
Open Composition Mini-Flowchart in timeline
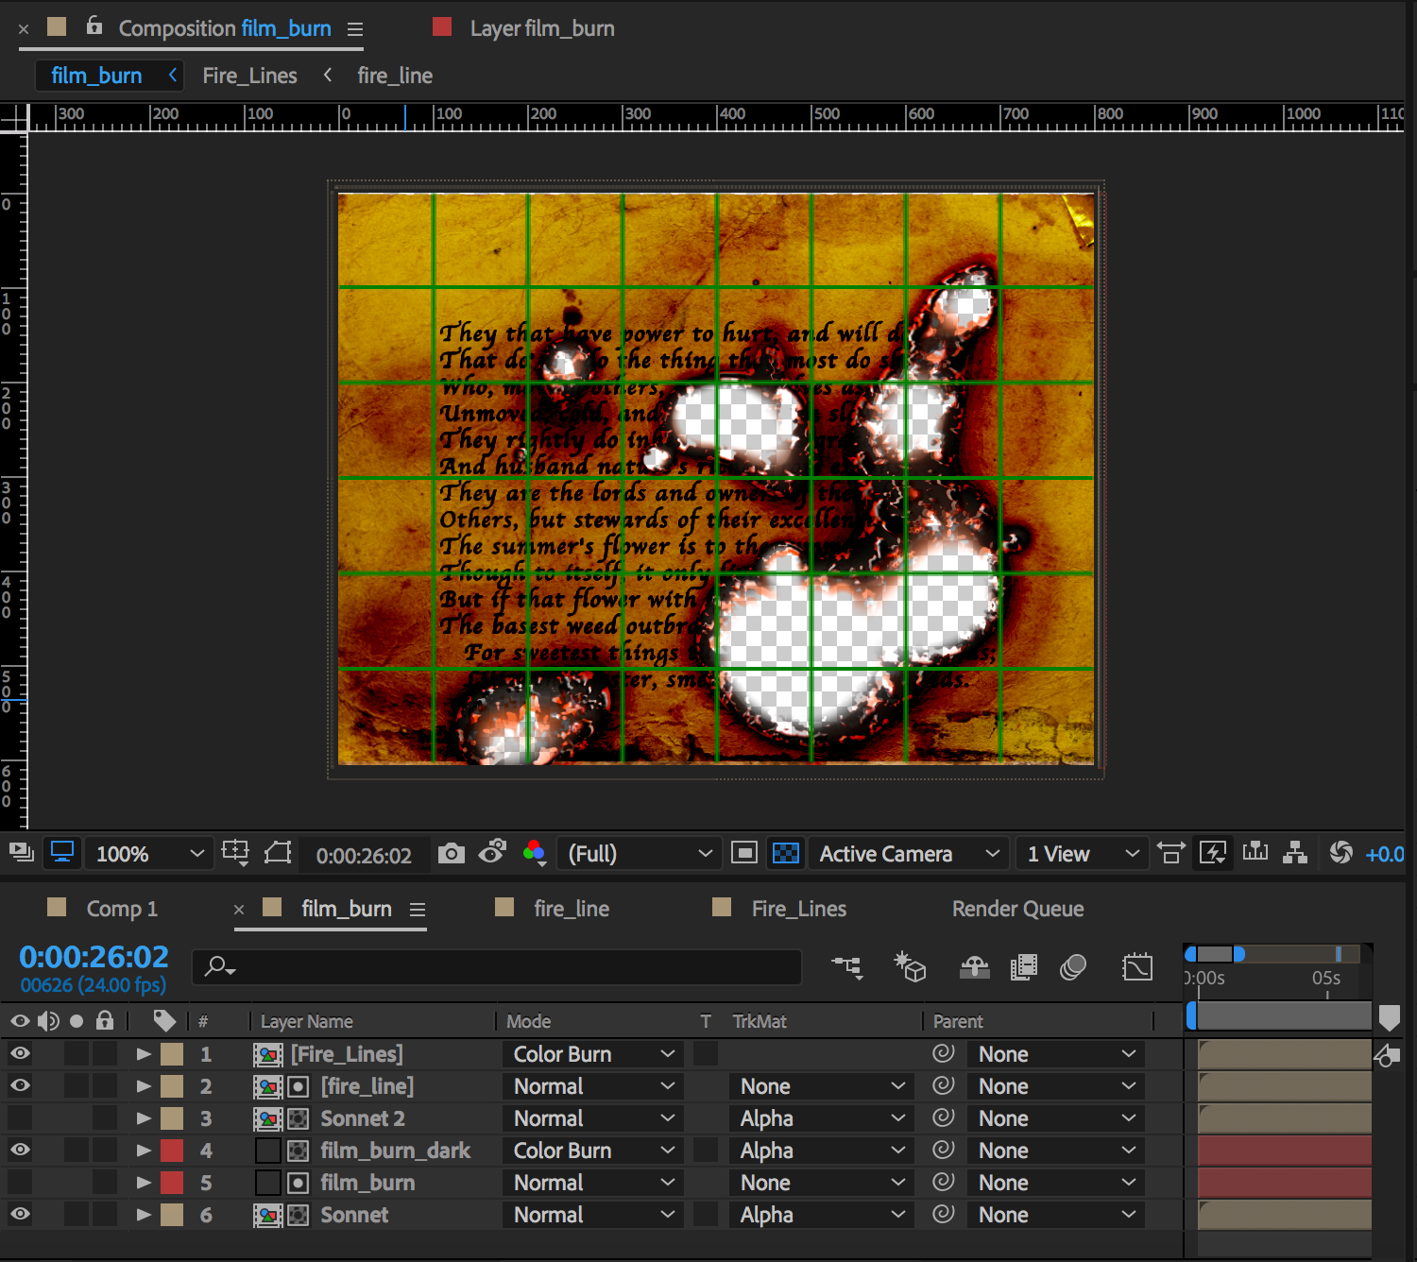(x=847, y=967)
